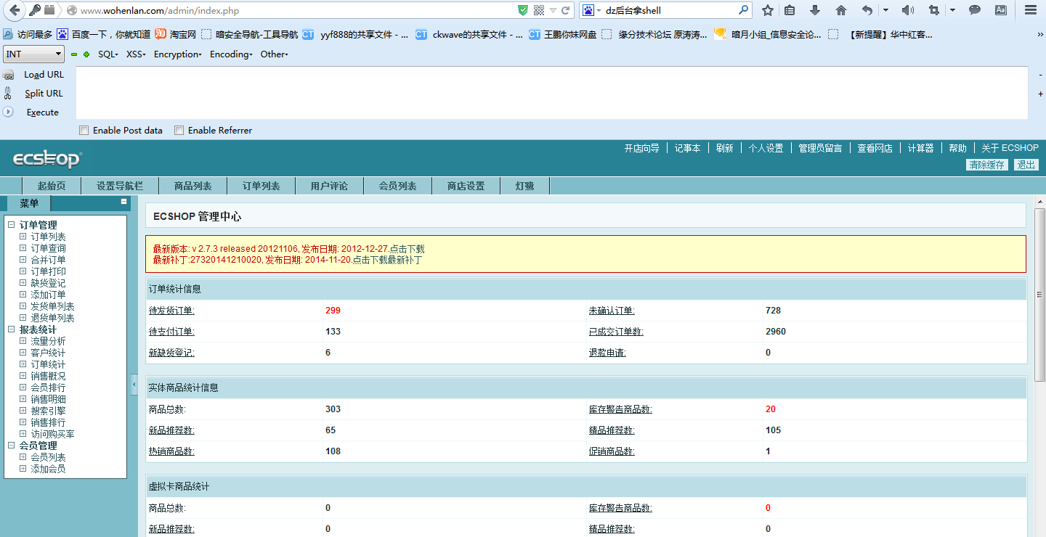Click the green minus icon in HackBar
This screenshot has width=1046, height=537.
[73, 54]
